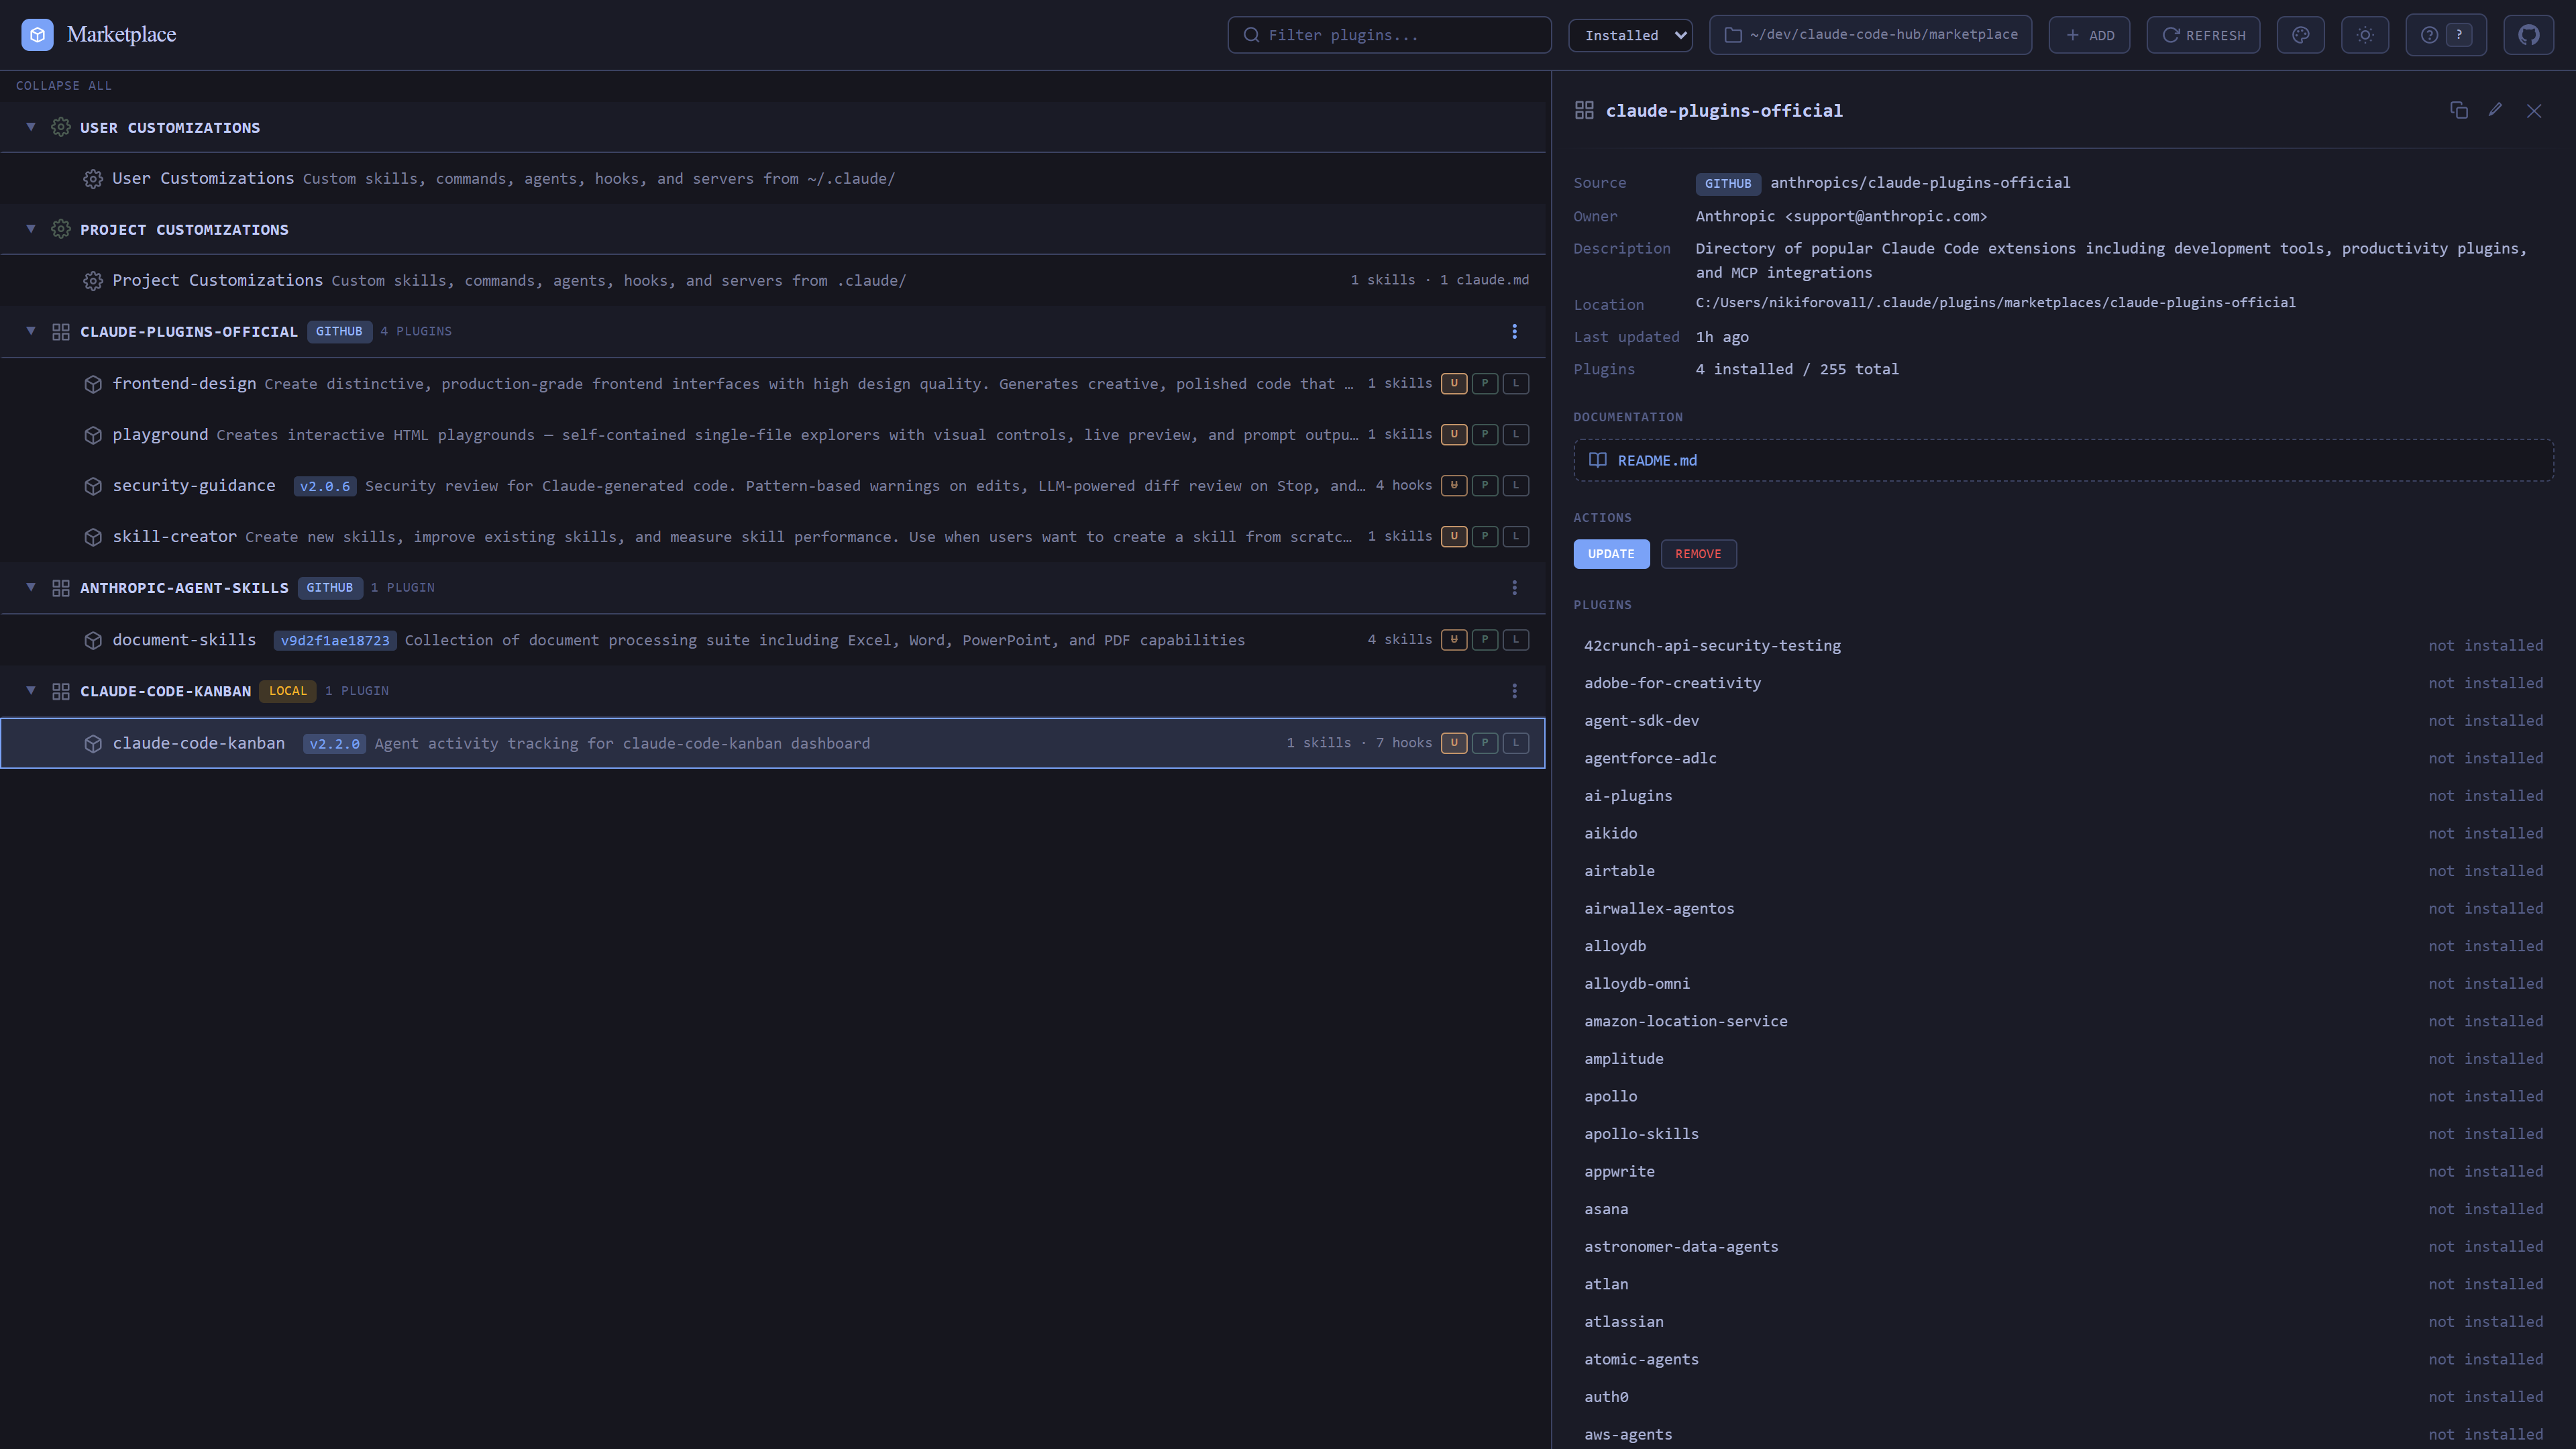Click the GITHUB badge beside anthropics/claude-plugins-official
This screenshot has height=1449, width=2576.
pyautogui.click(x=1727, y=183)
